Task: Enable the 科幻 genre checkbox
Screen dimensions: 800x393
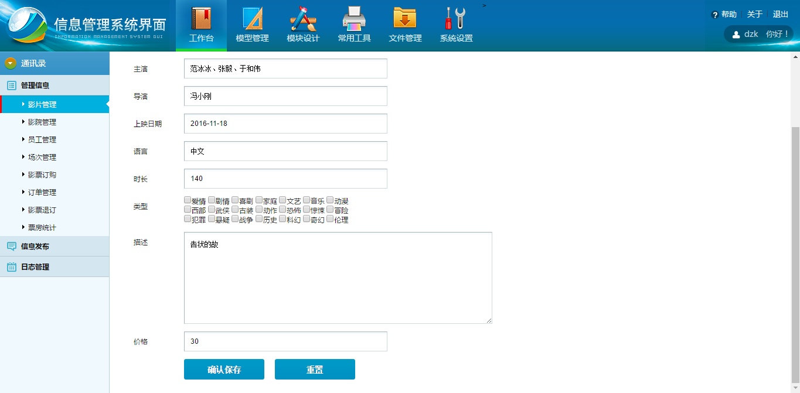Action: (283, 219)
